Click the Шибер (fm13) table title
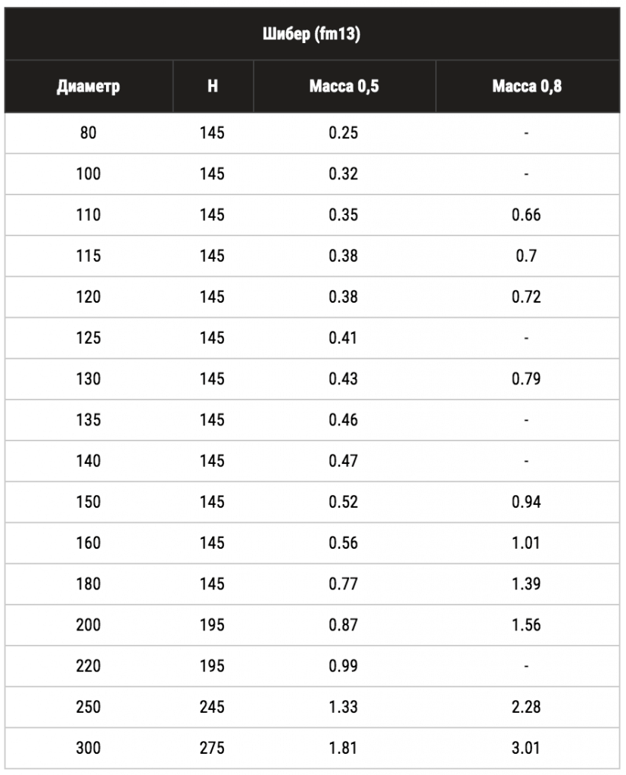 tap(312, 33)
